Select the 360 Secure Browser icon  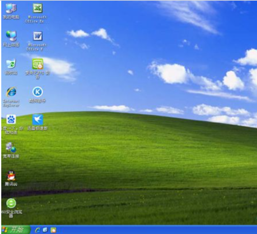pos(11,203)
